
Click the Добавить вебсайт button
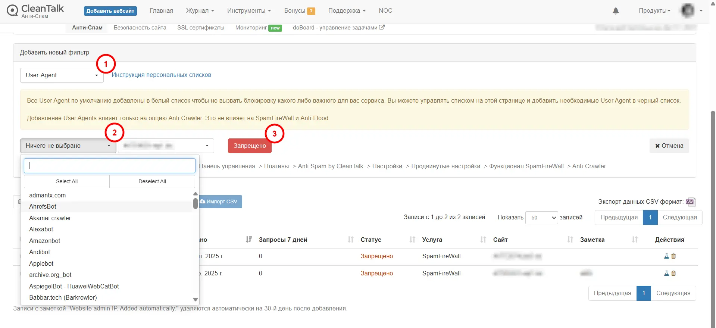[x=110, y=11]
